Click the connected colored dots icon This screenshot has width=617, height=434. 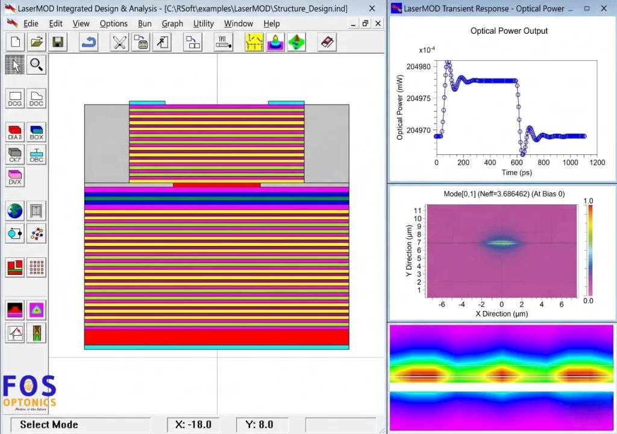point(36,234)
